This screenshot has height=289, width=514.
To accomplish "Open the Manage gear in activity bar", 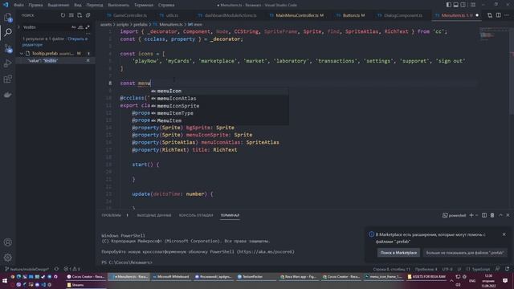I will coord(8,258).
